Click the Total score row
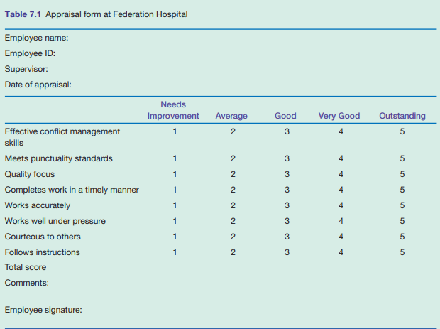Image resolution: width=440 pixels, height=329 pixels. click(26, 268)
